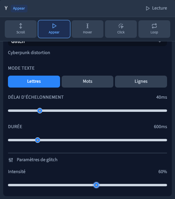
Task: Open the Glitch effect dropdown
Action: click(87, 43)
